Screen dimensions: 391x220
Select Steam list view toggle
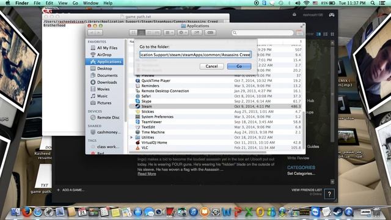326,34
